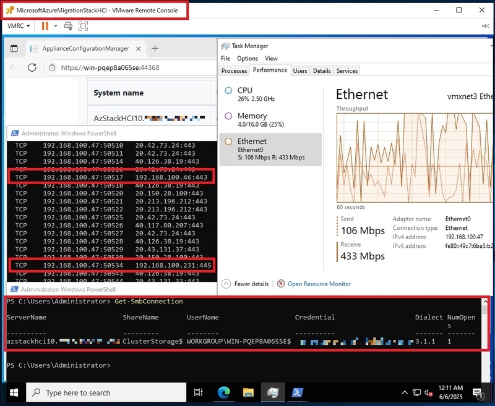Viewport: 495px width, 406px height.
Task: Click the Task Manager title bar icon
Action: 225,46
